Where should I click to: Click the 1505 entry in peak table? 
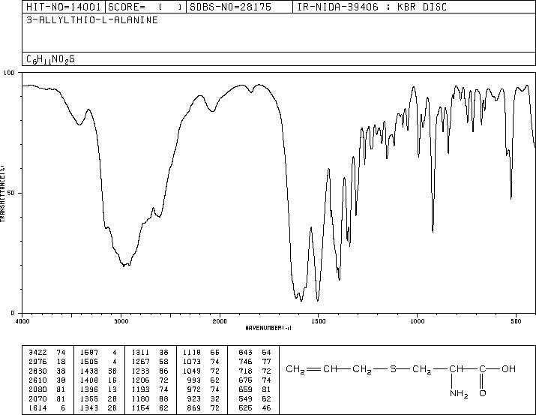click(89, 362)
